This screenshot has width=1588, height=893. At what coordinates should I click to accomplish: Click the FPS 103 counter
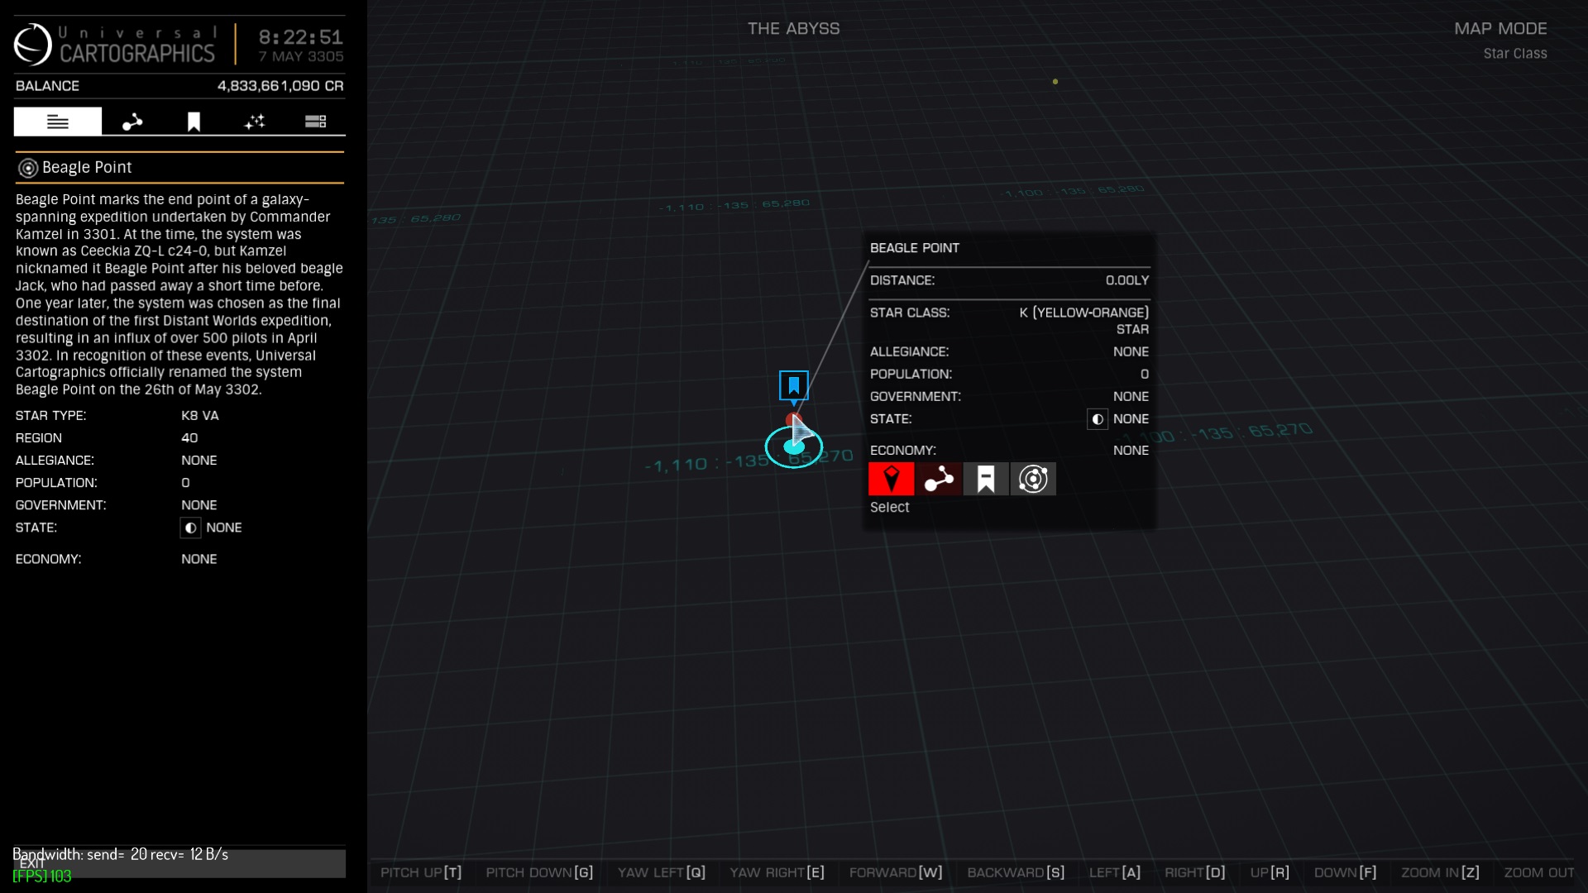coord(41,876)
